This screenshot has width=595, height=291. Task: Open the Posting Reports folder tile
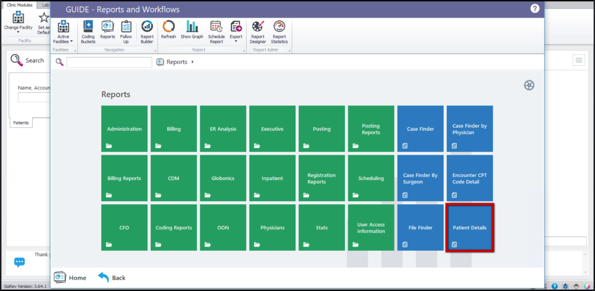371,129
